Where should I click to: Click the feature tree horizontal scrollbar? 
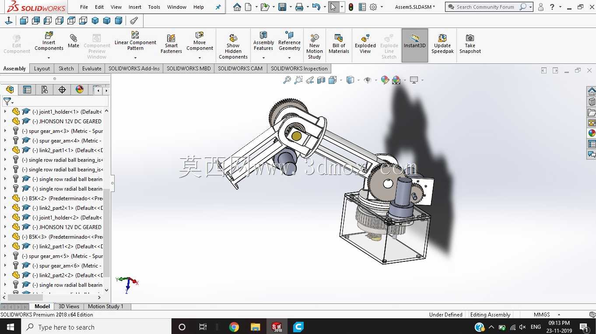(25, 297)
